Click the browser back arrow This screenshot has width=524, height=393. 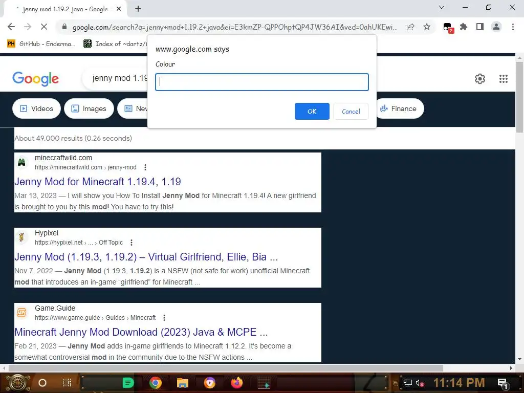pyautogui.click(x=11, y=27)
